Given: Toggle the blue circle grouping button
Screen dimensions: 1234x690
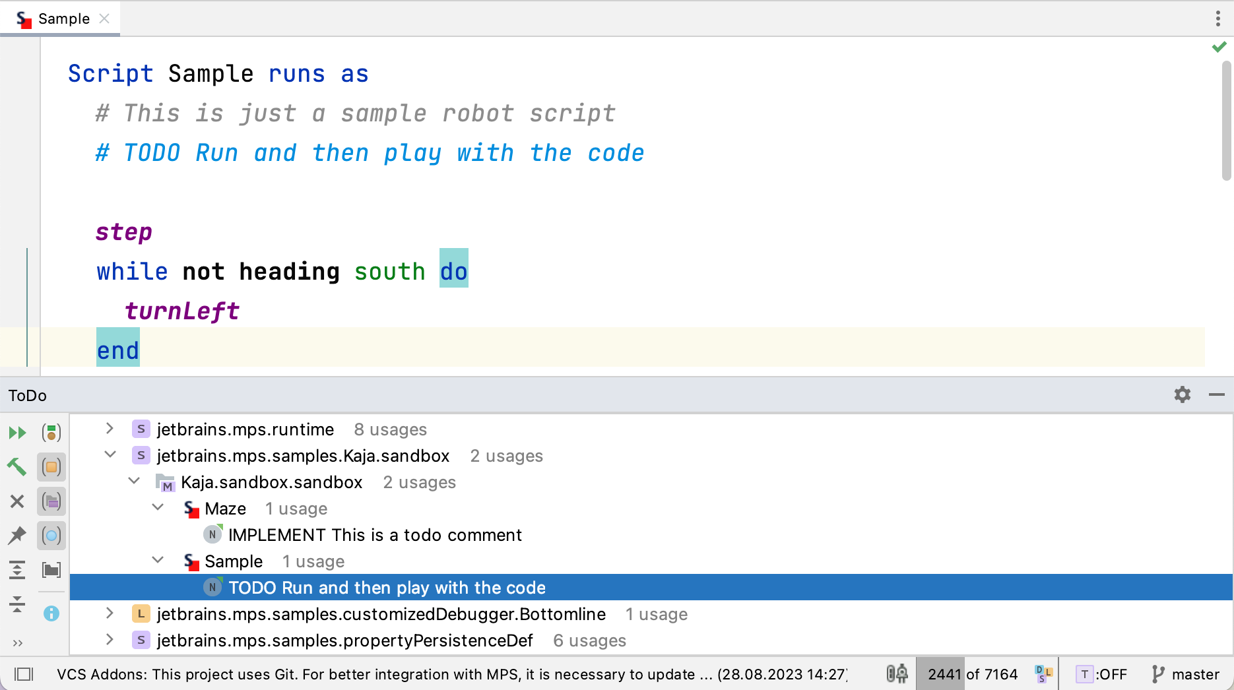Looking at the screenshot, I should [x=51, y=536].
